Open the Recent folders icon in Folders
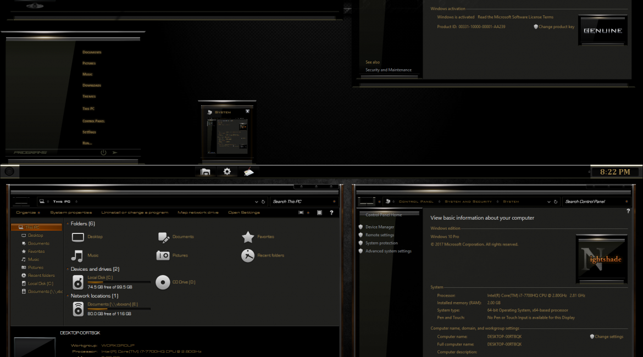 click(248, 255)
